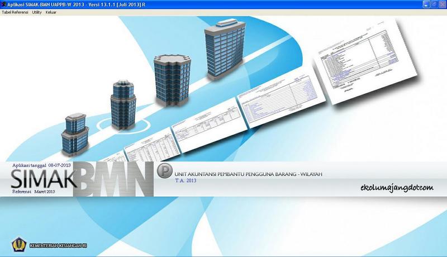
Task: Click the Kementerian Keuangan RI emblem
Action: (18, 245)
